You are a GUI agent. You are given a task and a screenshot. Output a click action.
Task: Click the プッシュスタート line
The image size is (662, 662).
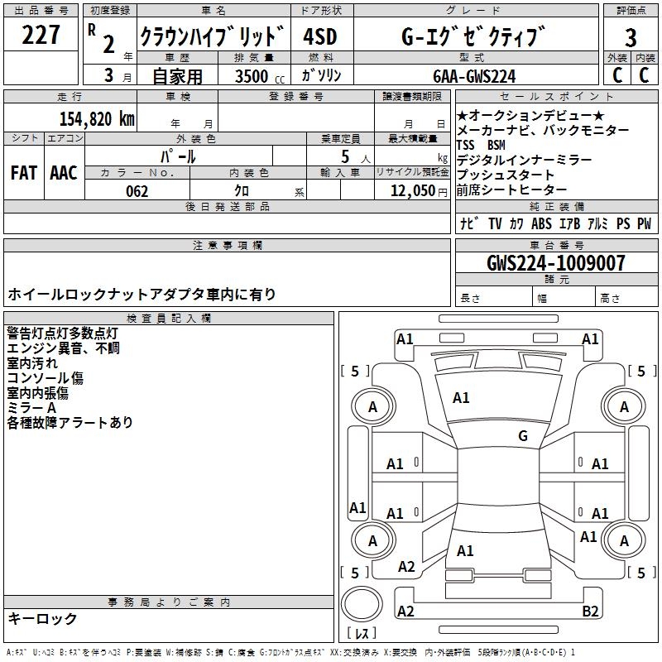(506, 175)
